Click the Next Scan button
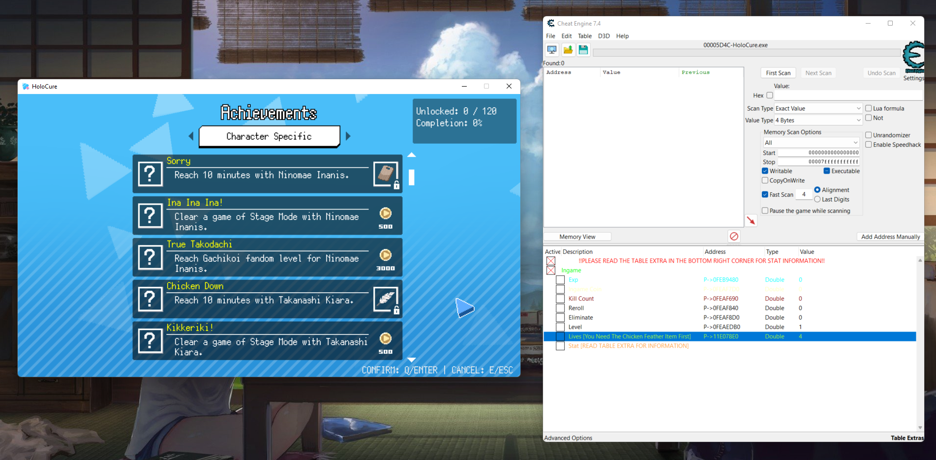 coord(818,73)
